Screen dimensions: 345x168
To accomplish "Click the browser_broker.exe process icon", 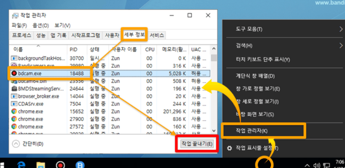I will click(x=14, y=96).
